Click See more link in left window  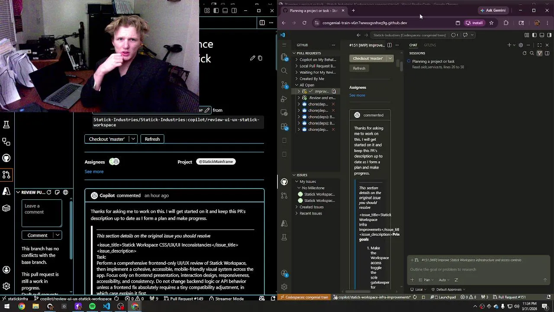94,172
